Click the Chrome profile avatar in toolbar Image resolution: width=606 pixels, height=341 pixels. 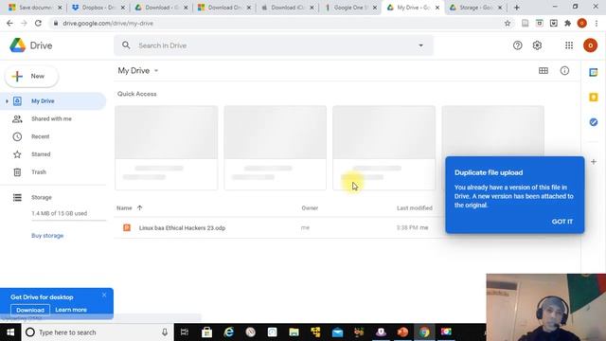pos(581,23)
